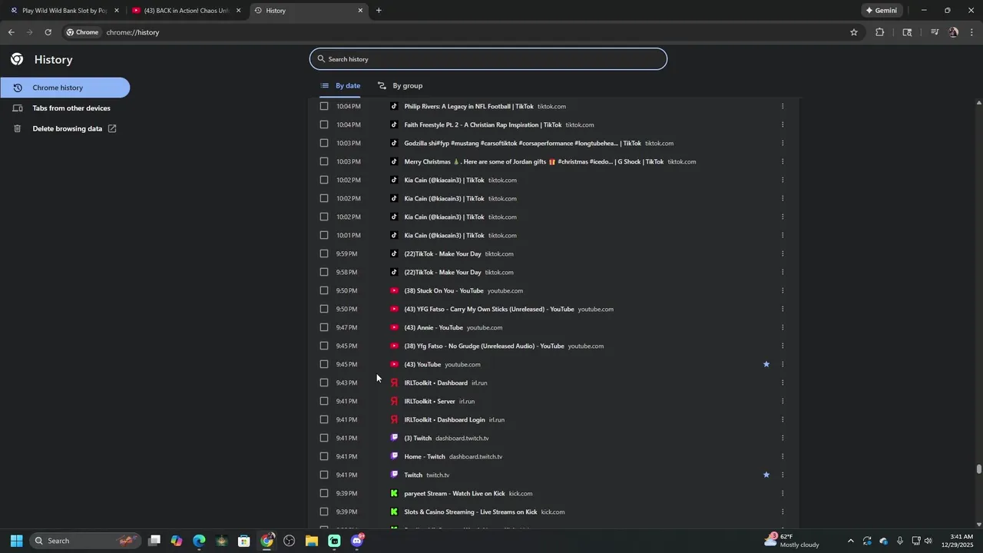Close the History tab
This screenshot has height=553, width=983.
coord(360,11)
